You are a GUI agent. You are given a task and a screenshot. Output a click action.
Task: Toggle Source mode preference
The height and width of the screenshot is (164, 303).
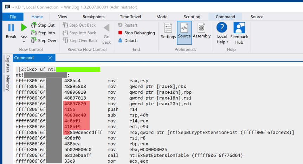pos(184,33)
